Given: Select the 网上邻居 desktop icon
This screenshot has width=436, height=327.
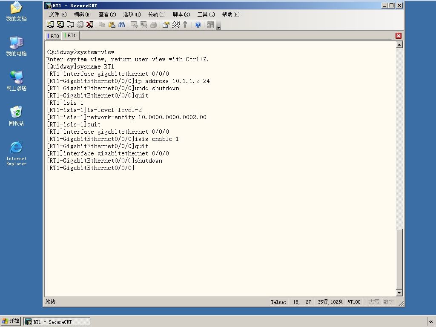Looking at the screenshot, I should point(17,81).
